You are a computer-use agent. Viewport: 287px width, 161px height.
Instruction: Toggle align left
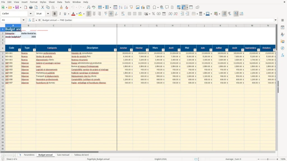89,14
